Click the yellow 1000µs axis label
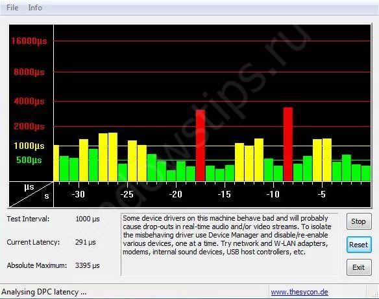Image resolution: width=379 pixels, height=299 pixels. pos(29,146)
